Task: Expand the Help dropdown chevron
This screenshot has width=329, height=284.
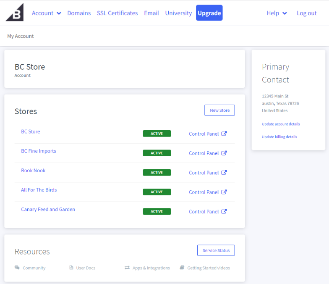Action: pyautogui.click(x=285, y=13)
